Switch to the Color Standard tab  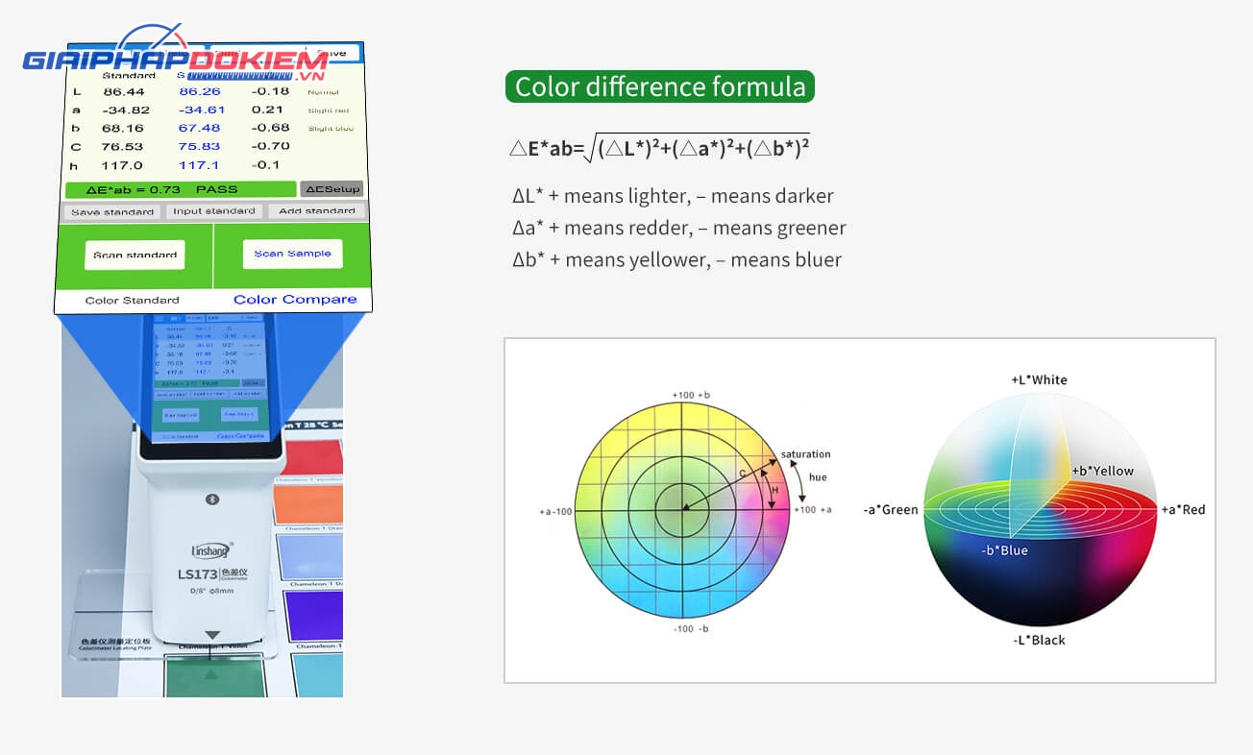(x=133, y=300)
